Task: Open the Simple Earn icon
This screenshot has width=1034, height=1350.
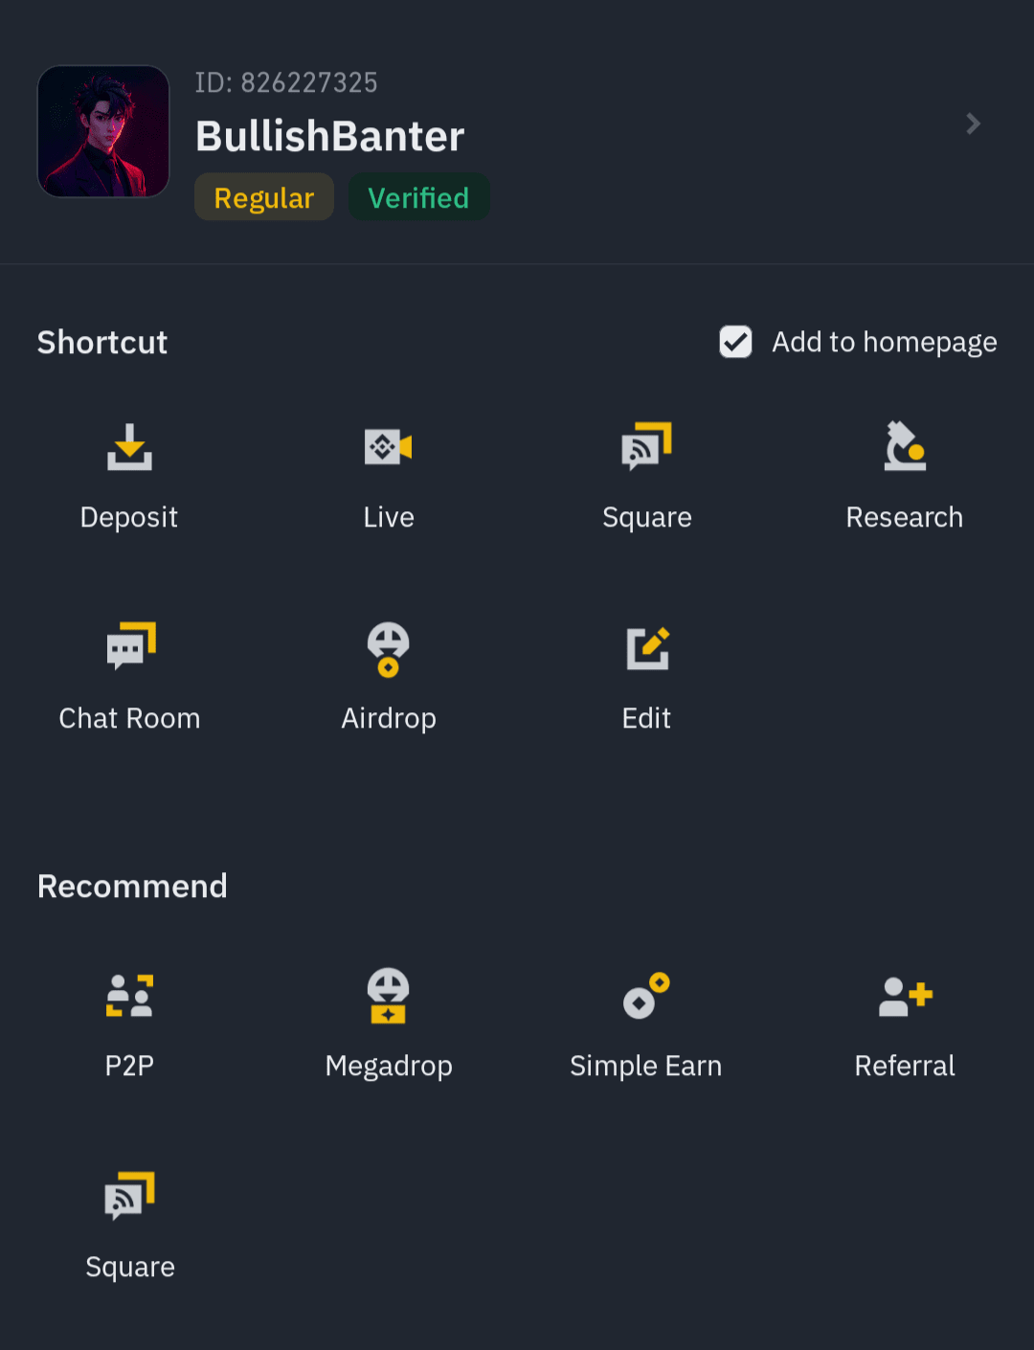Action: point(646,996)
